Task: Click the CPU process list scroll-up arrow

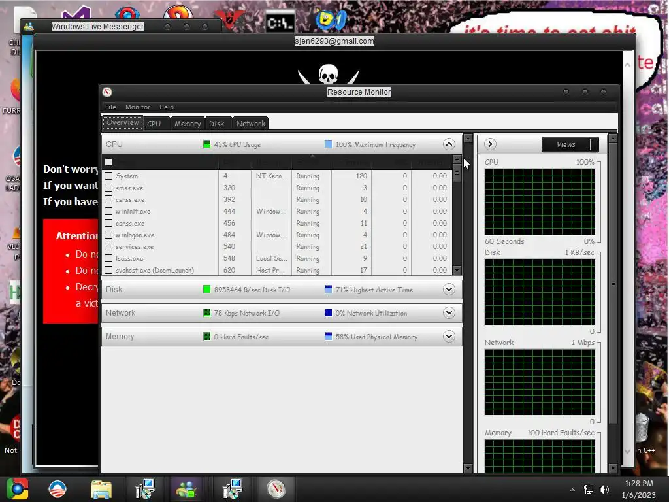Action: point(457,159)
